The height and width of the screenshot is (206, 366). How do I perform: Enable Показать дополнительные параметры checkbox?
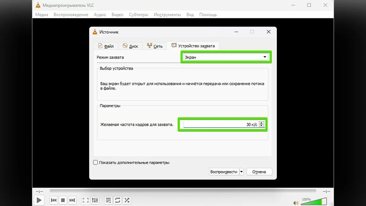point(95,163)
